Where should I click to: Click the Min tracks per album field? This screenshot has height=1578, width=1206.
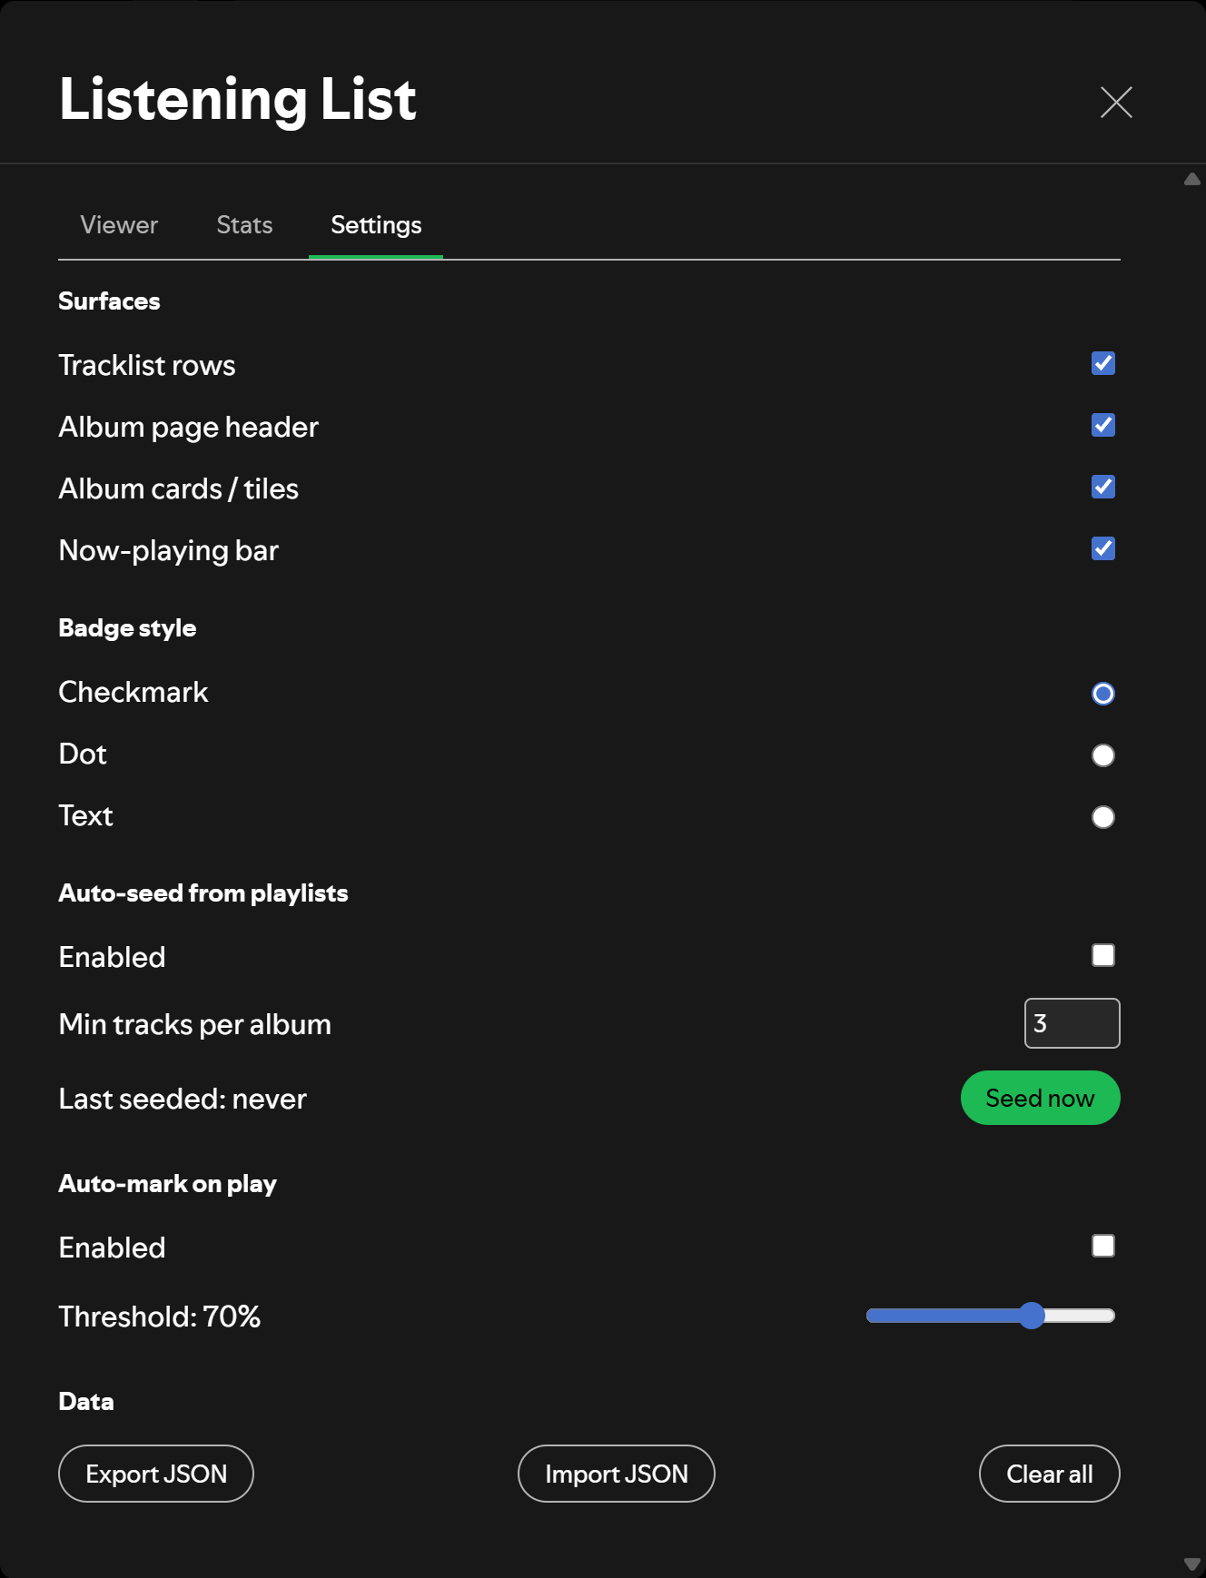click(x=1073, y=1023)
